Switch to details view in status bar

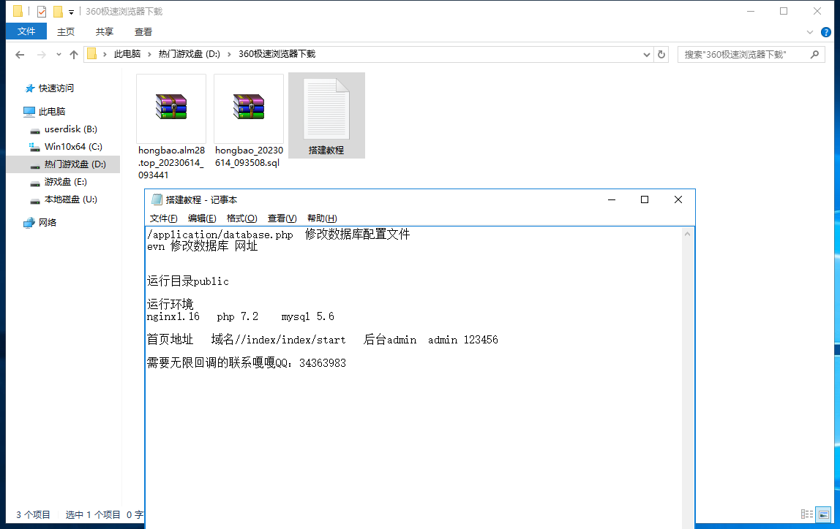coord(807,514)
